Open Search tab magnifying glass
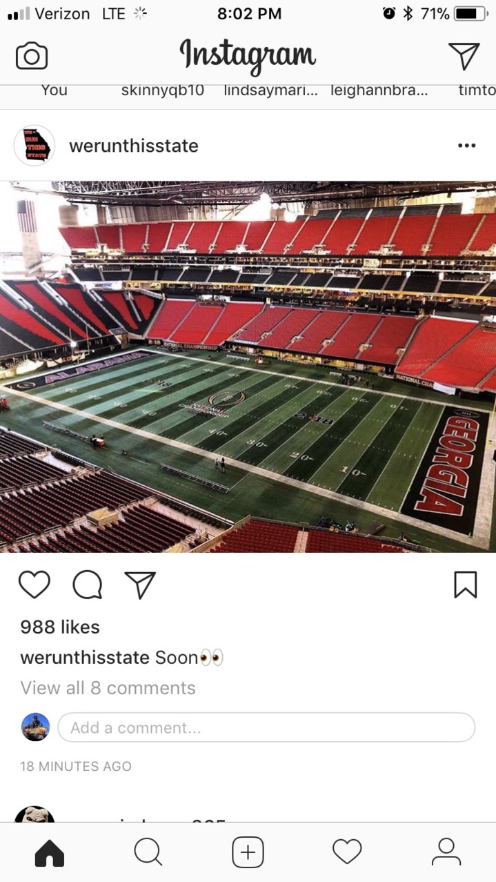 [148, 852]
